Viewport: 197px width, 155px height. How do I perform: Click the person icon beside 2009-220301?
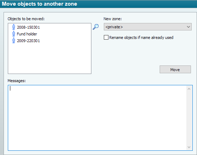[14, 40]
